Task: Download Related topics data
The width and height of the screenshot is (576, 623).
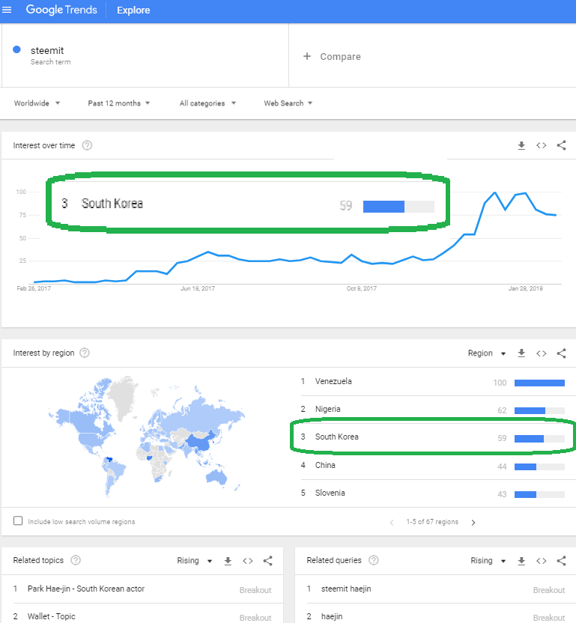Action: point(228,561)
